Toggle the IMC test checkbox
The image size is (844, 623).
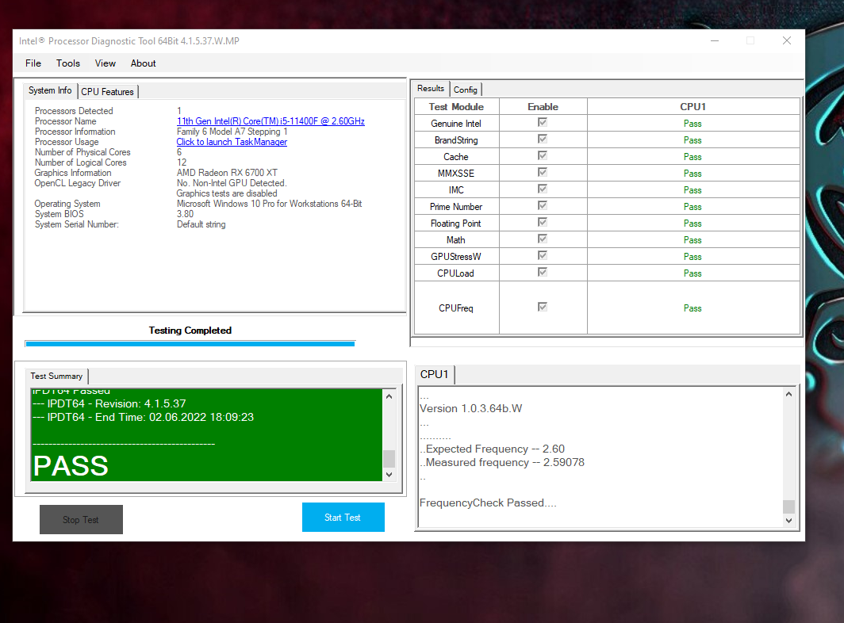point(543,189)
